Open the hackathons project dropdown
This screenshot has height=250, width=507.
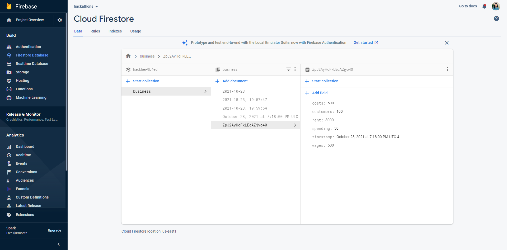tap(86, 6)
